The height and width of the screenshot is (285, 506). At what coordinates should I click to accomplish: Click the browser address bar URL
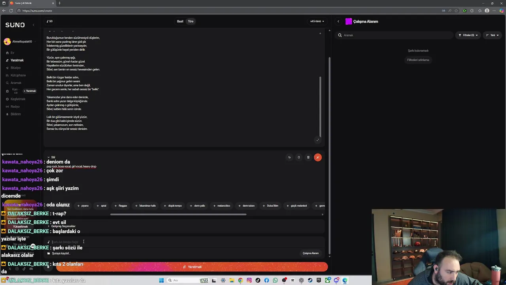tap(37, 11)
